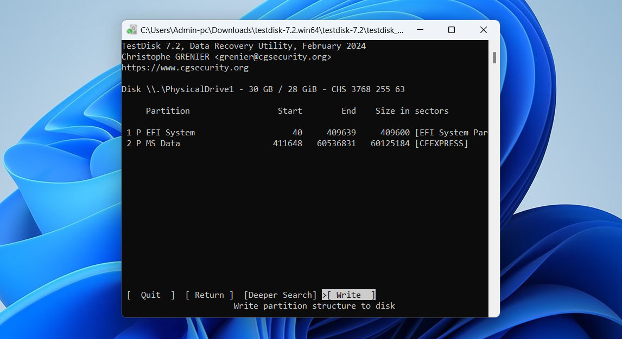The width and height of the screenshot is (622, 339).
Task: Select the Quit option
Action: (151, 295)
